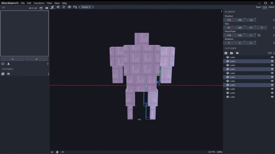Open the UV panel three-dot menu
Image resolution: width=275 pixels, height=154 pixels.
48,64
